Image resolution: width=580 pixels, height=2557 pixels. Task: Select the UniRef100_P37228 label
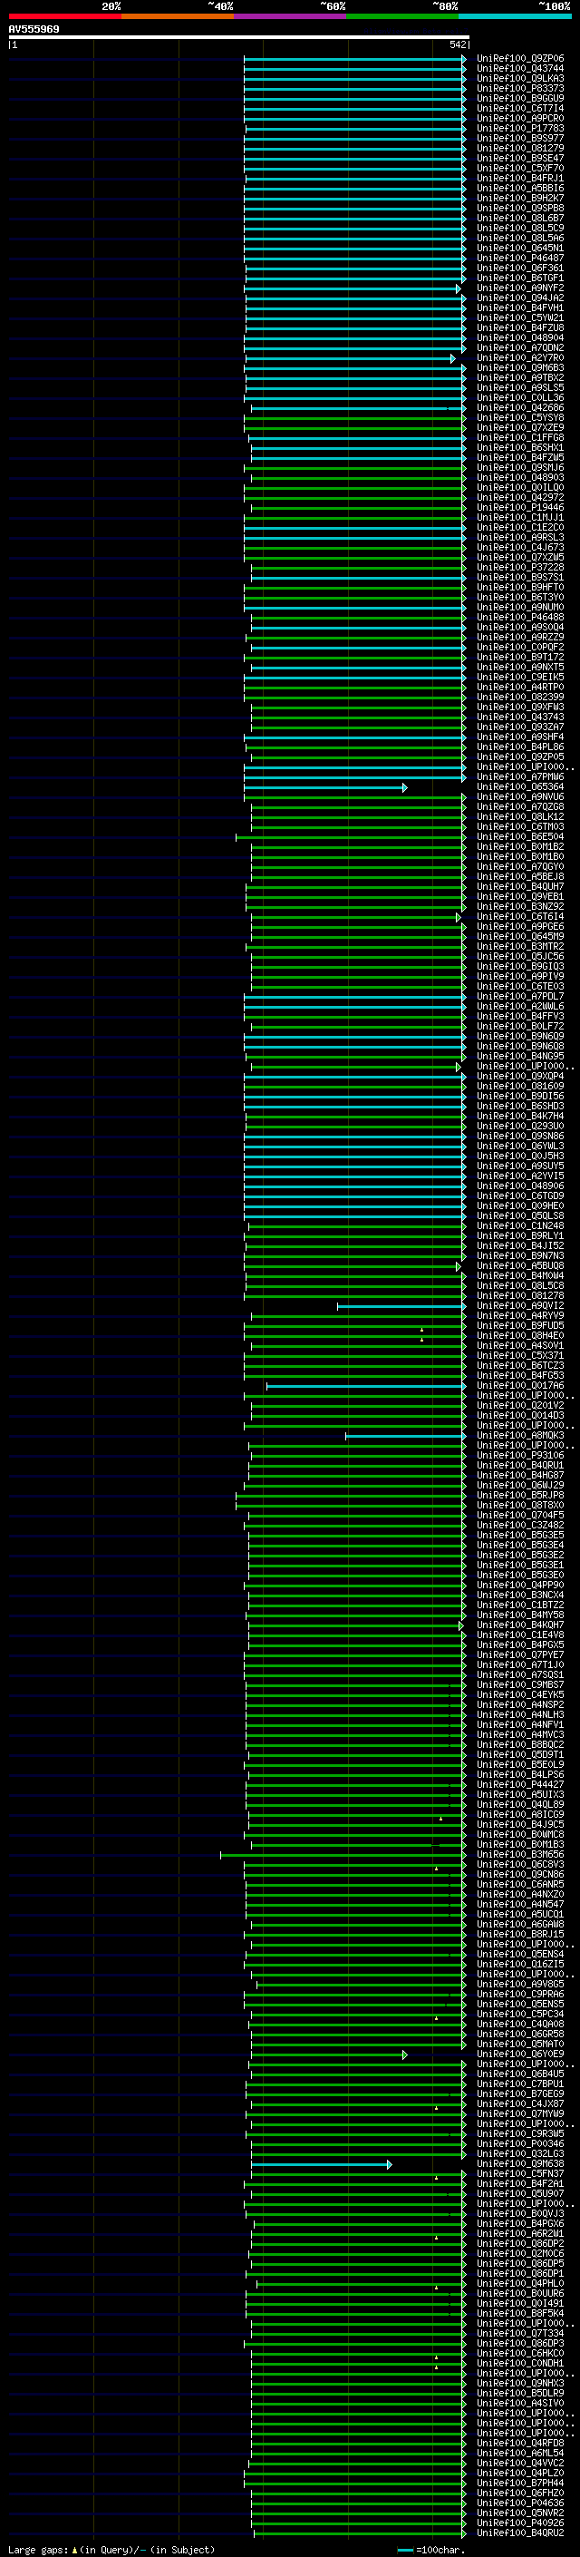pyautogui.click(x=519, y=567)
